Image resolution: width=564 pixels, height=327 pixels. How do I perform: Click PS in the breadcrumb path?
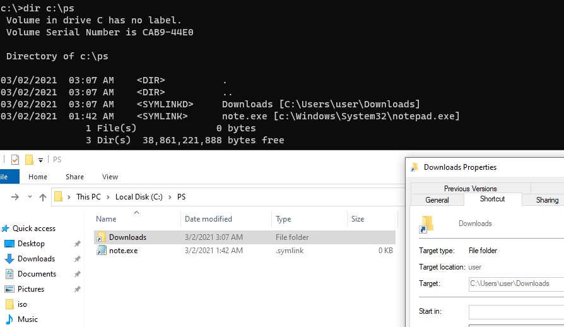click(181, 197)
